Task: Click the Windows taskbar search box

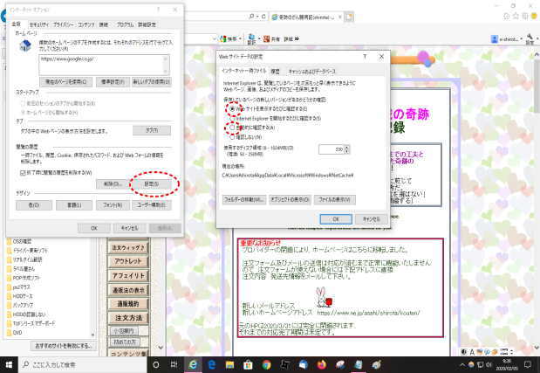Action: [83, 365]
